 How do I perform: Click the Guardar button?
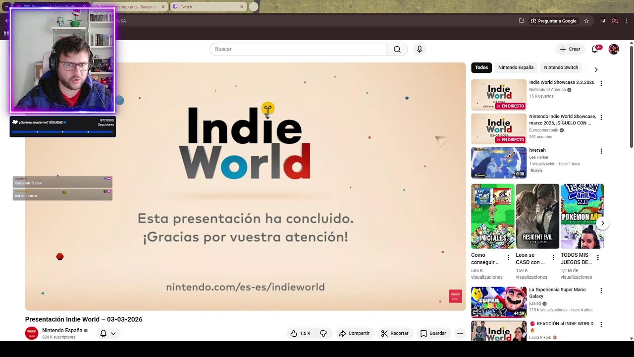(x=433, y=333)
